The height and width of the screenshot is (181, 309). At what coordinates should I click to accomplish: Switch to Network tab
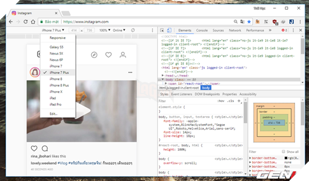pos(235,30)
